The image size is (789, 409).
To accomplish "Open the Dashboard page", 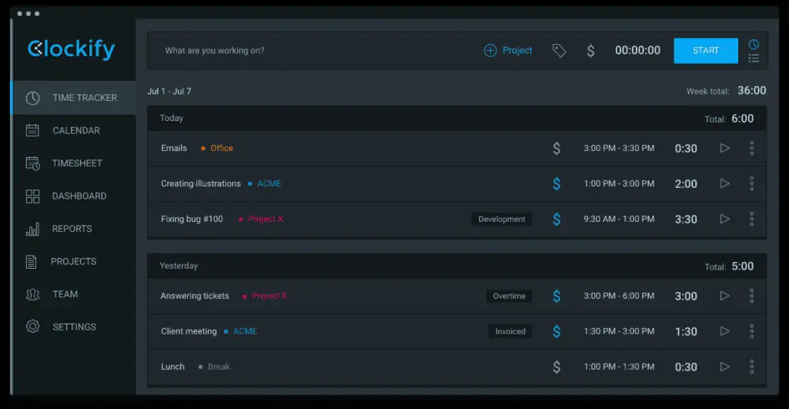I will [x=73, y=196].
